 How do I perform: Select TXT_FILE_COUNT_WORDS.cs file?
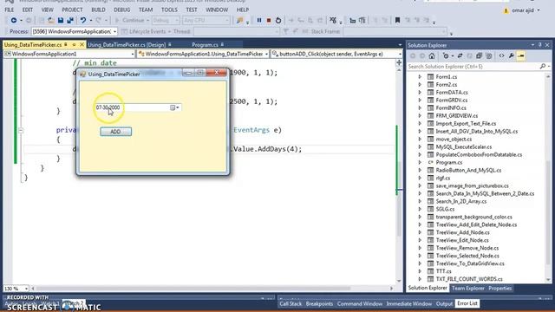click(x=469, y=279)
